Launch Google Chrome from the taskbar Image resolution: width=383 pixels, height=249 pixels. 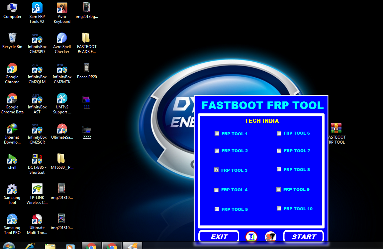tap(91, 245)
